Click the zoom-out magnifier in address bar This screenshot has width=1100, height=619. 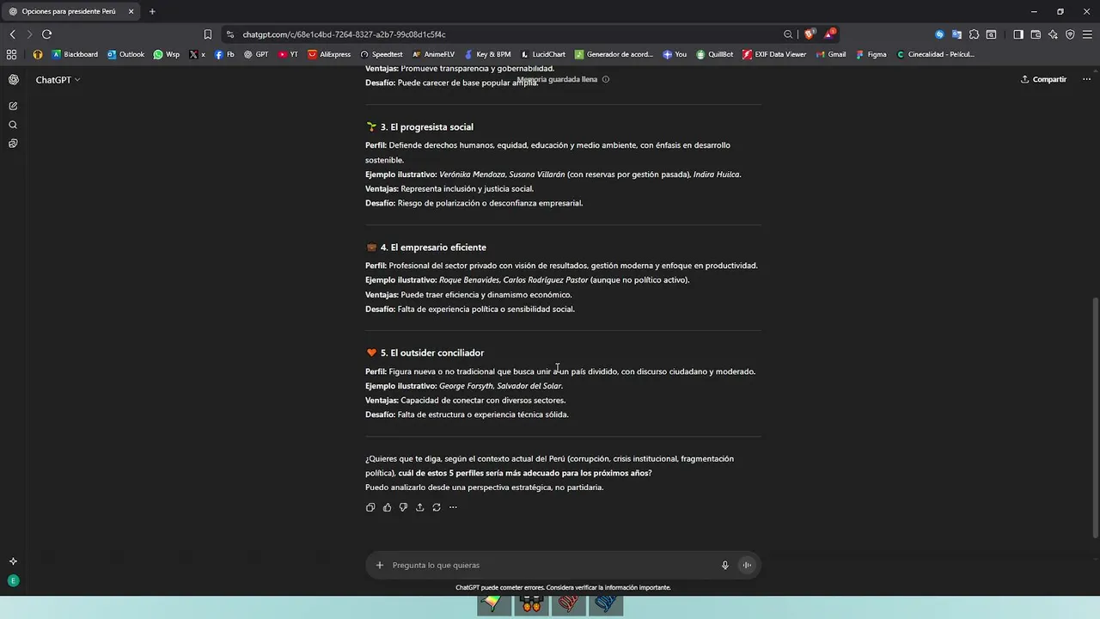tap(788, 34)
